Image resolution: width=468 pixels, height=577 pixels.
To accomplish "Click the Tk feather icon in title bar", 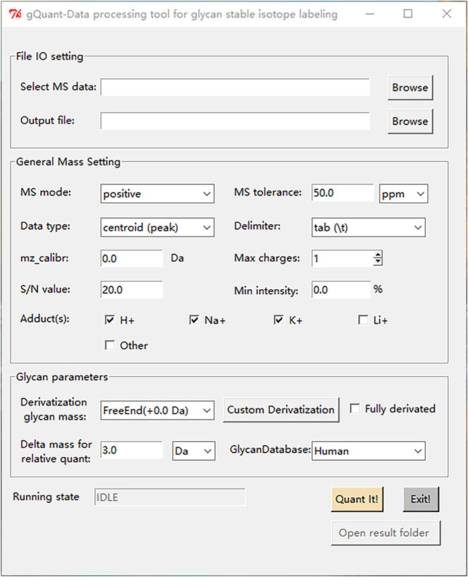I will point(15,14).
